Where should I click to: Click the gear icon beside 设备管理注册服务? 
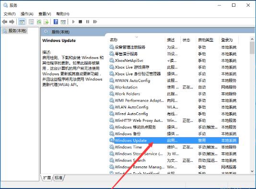point(112,47)
